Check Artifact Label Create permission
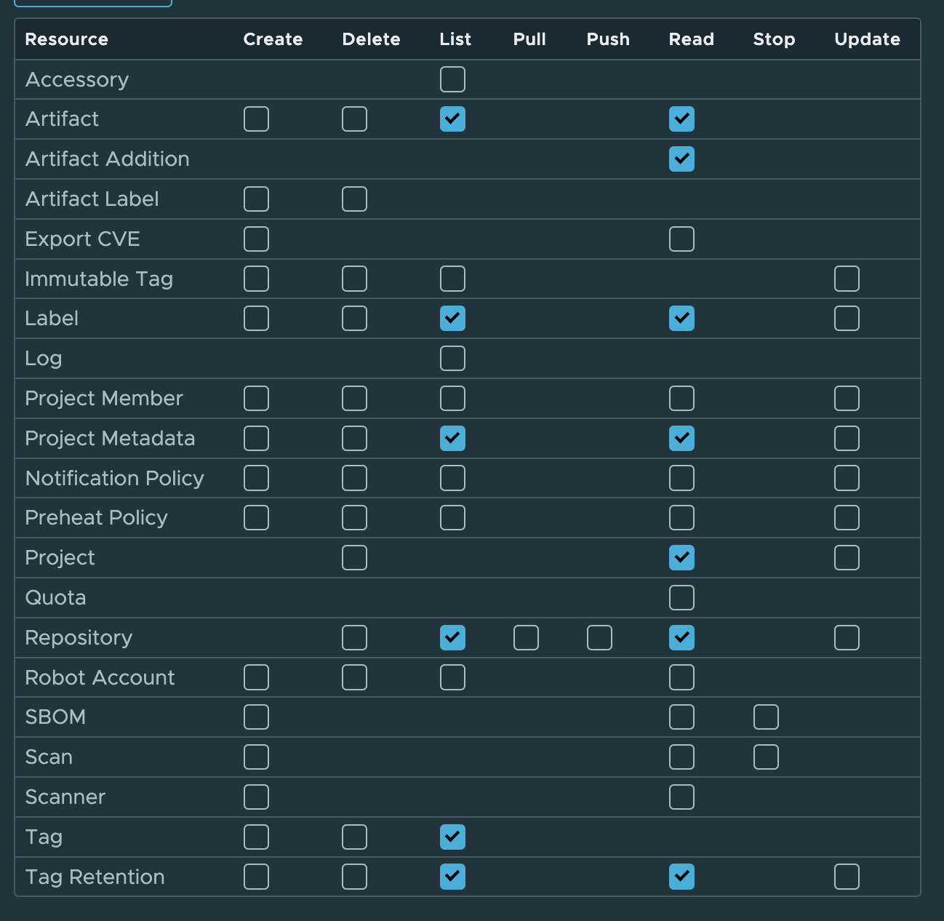The height and width of the screenshot is (921, 944). (x=256, y=199)
